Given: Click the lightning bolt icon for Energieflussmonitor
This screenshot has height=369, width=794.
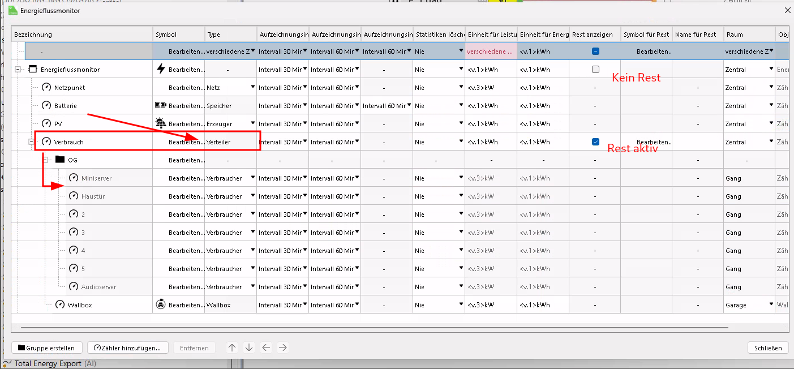Looking at the screenshot, I should pyautogui.click(x=161, y=69).
